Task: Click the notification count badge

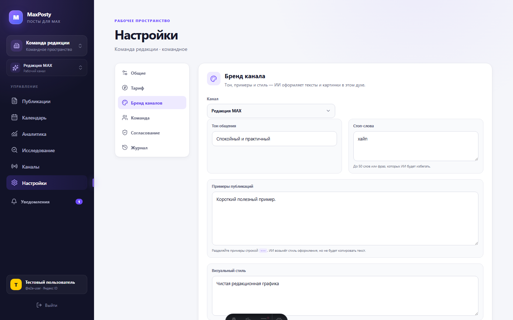Action: [79, 202]
